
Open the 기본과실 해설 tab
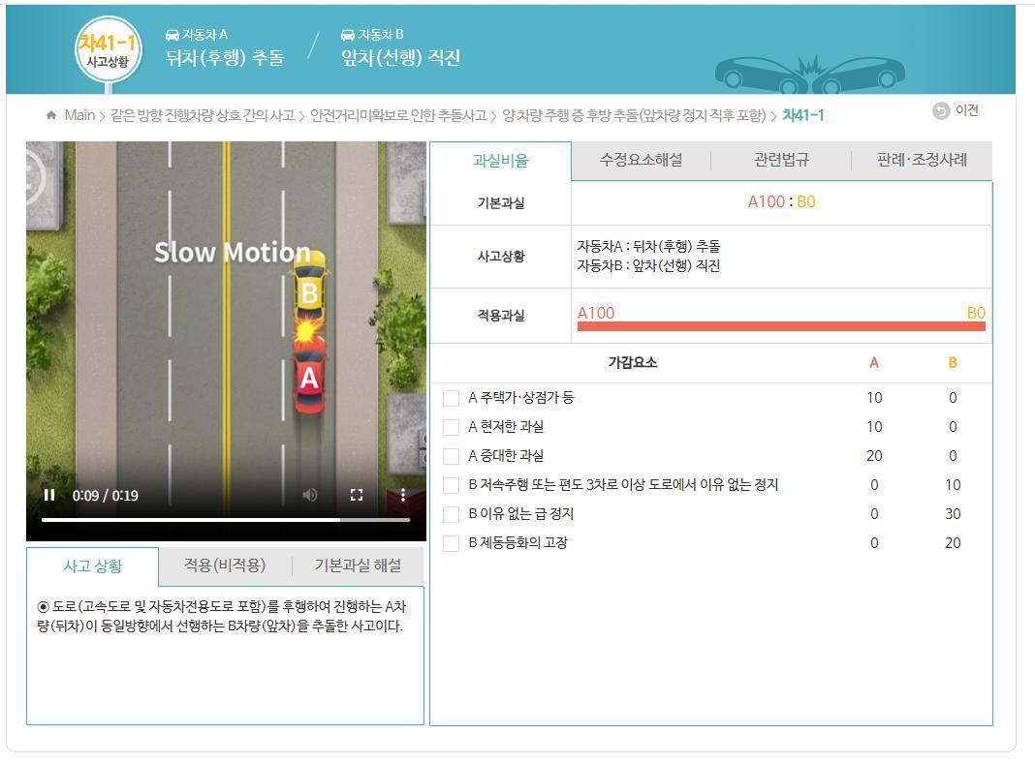coord(358,565)
